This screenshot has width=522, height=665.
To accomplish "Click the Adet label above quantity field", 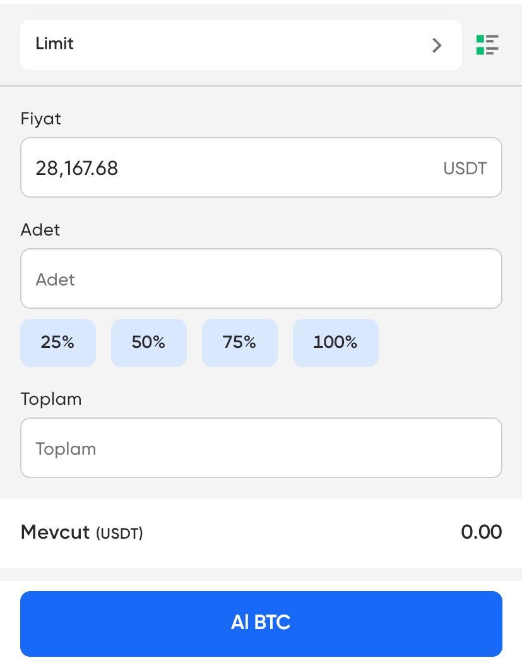I will pos(40,230).
